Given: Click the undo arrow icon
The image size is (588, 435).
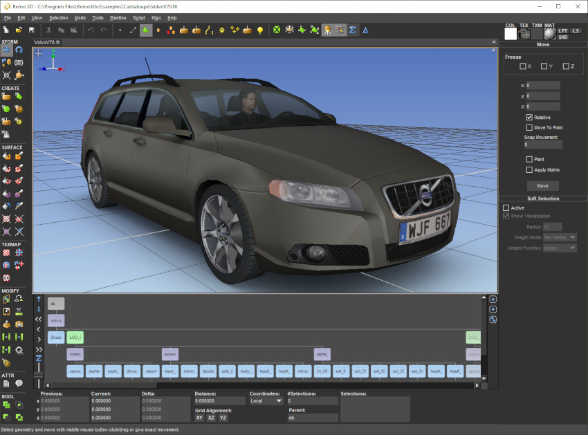Looking at the screenshot, I should click(91, 30).
